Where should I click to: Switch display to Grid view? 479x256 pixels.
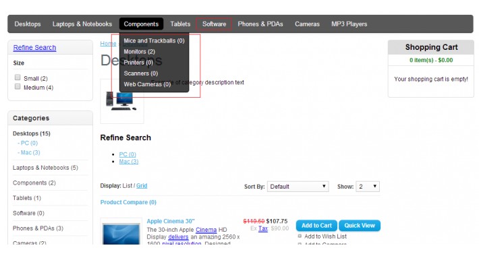coord(142,185)
